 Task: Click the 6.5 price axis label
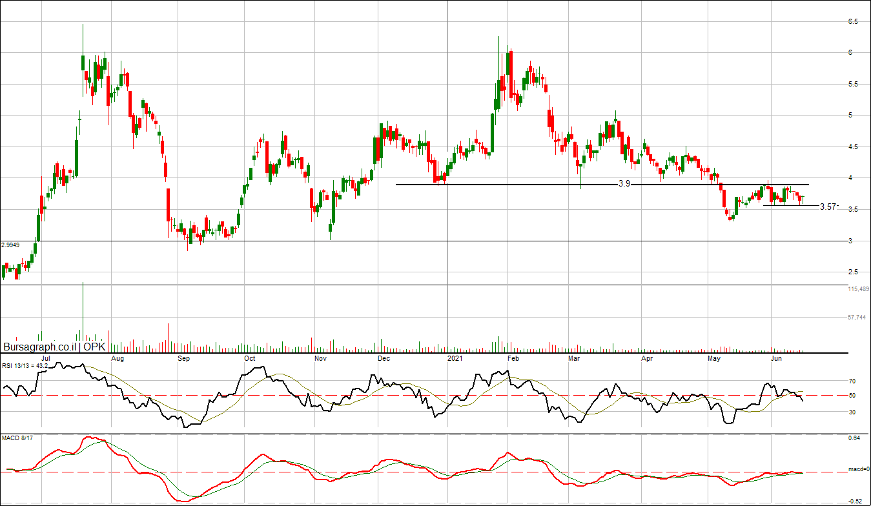click(x=852, y=21)
